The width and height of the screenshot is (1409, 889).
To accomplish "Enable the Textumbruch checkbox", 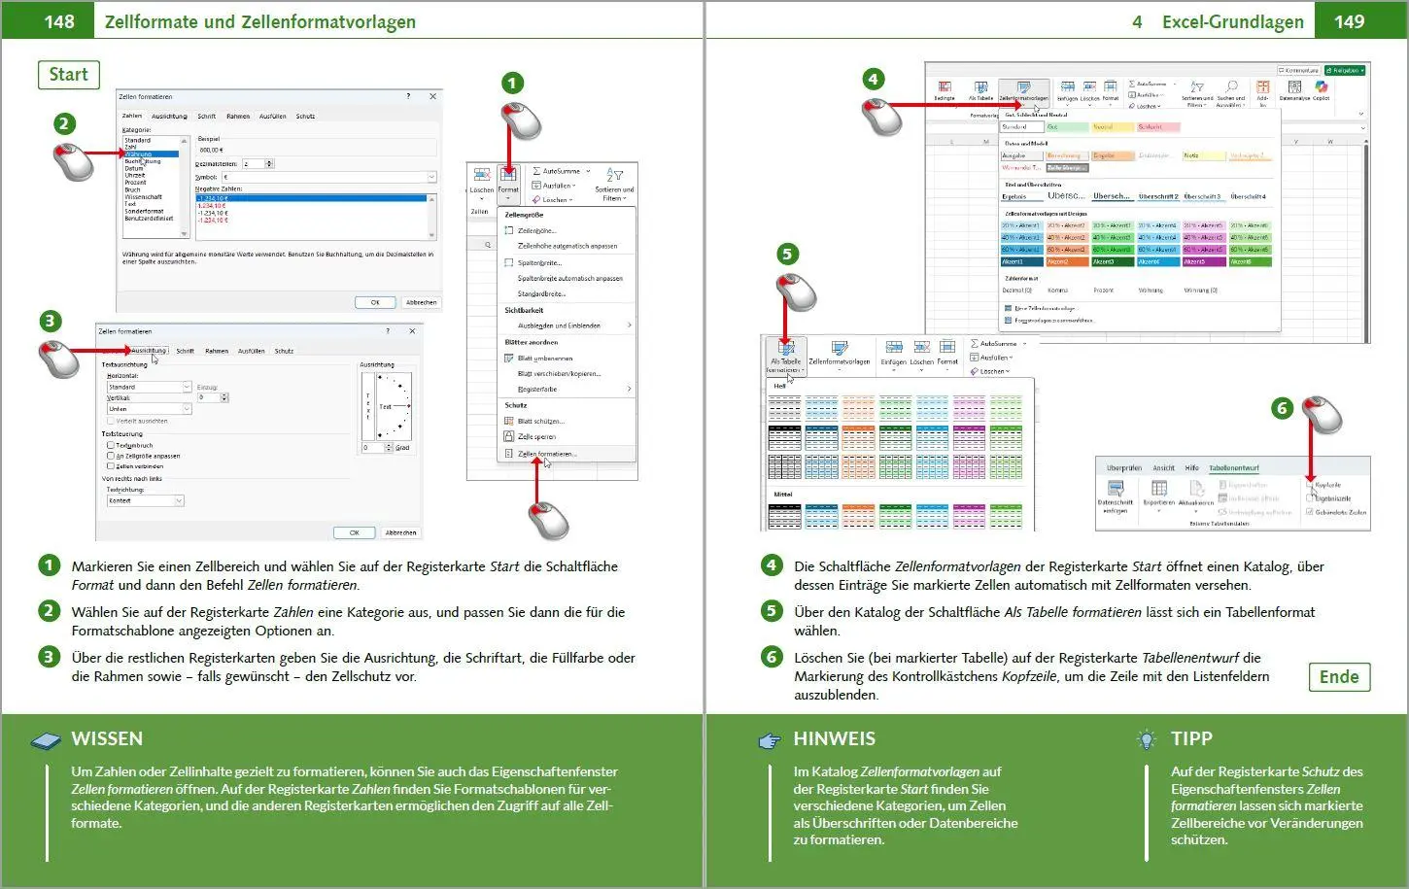I will (x=111, y=445).
